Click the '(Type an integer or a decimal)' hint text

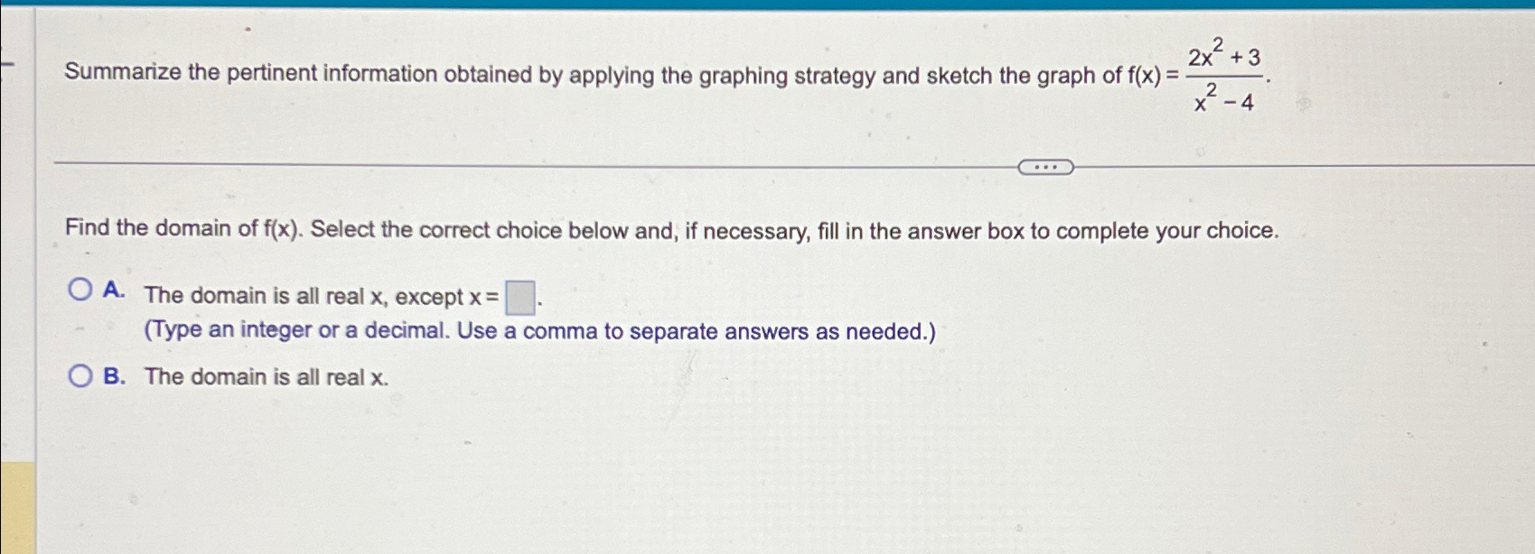pos(538,330)
